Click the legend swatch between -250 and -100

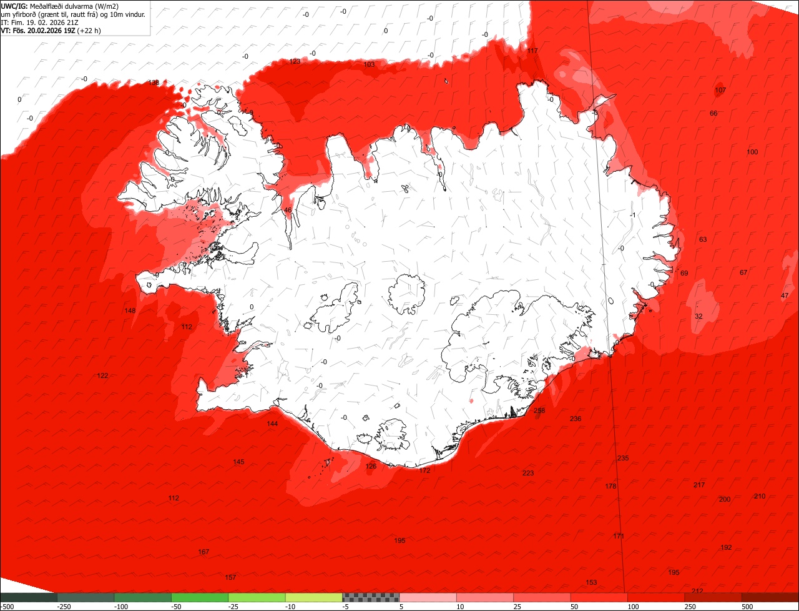[86, 597]
